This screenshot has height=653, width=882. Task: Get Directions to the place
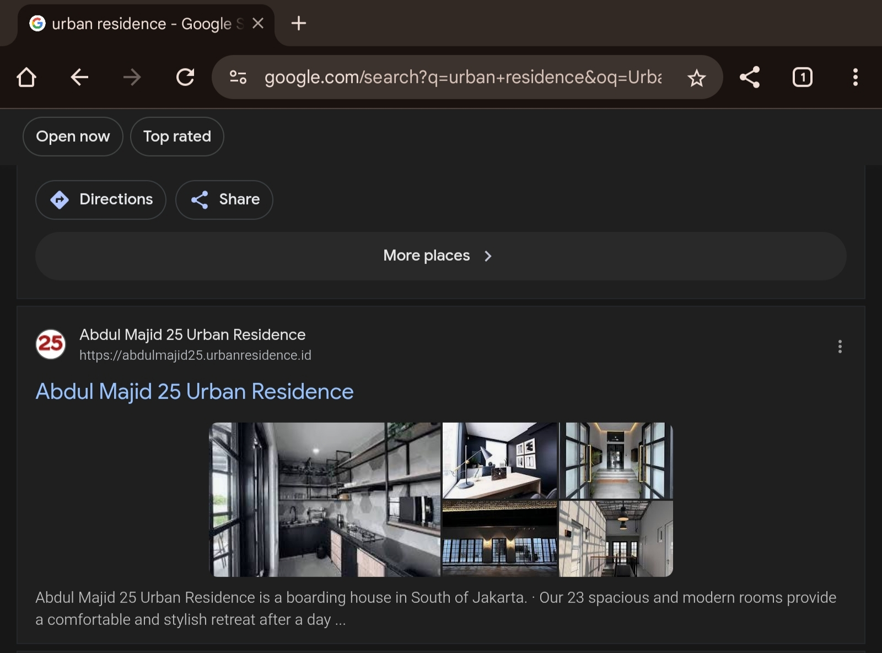click(101, 199)
